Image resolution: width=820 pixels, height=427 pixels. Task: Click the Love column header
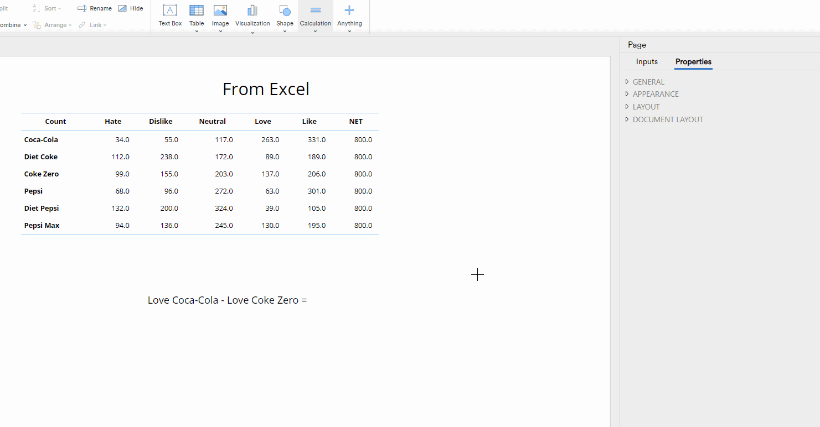point(263,122)
